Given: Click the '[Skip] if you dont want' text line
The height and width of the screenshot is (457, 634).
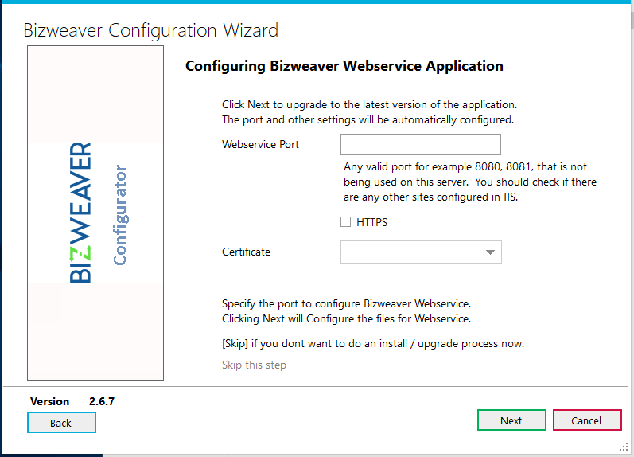Looking at the screenshot, I should (x=373, y=344).
